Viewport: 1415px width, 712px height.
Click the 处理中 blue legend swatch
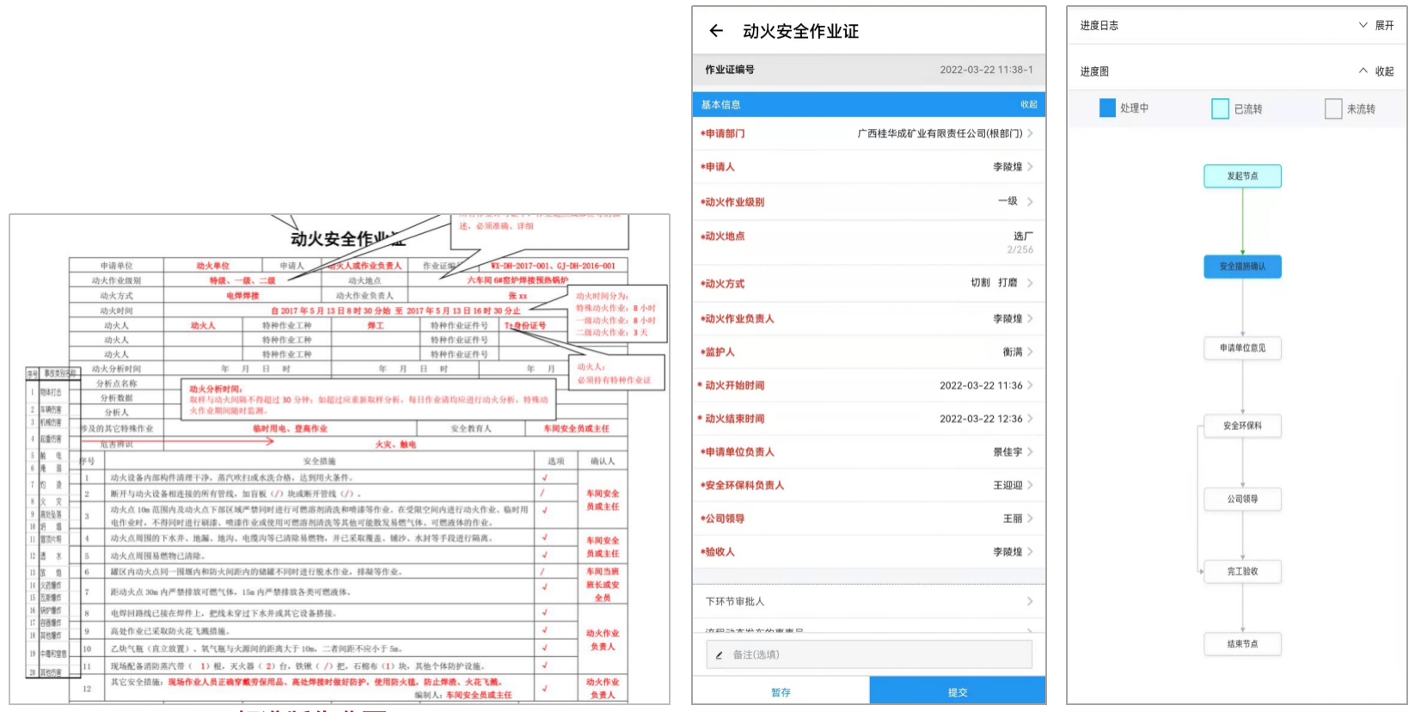coord(1107,107)
